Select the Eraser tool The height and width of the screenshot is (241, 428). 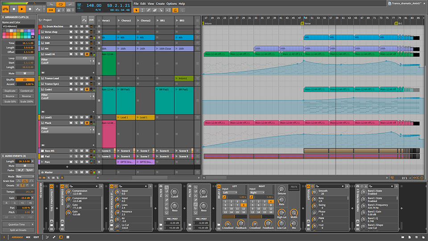pos(155,9)
